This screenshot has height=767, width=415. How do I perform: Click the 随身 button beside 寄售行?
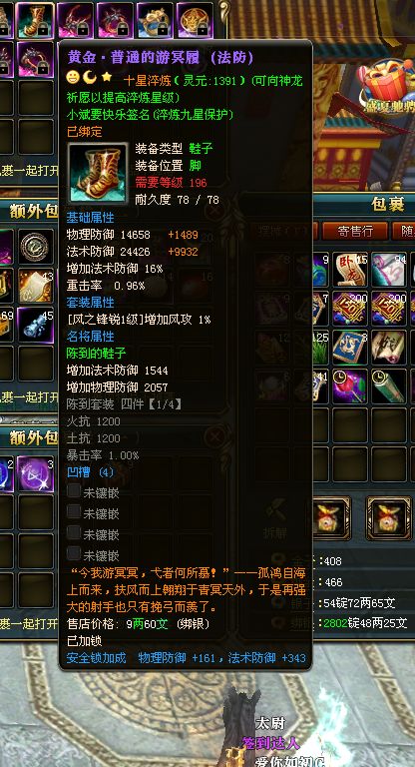(403, 231)
